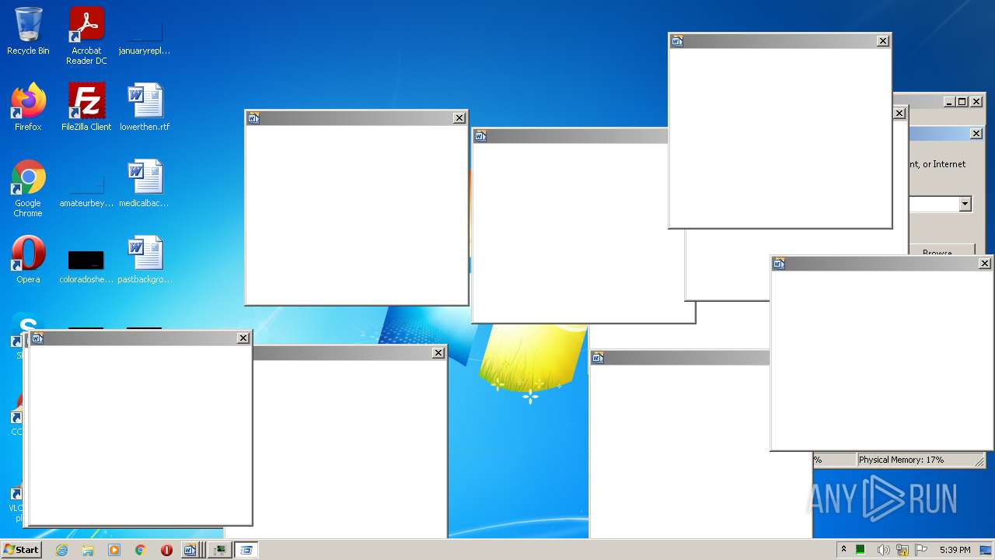This screenshot has height=560, width=995.
Task: Switch to Task Manager taskbar button
Action: coord(220,550)
